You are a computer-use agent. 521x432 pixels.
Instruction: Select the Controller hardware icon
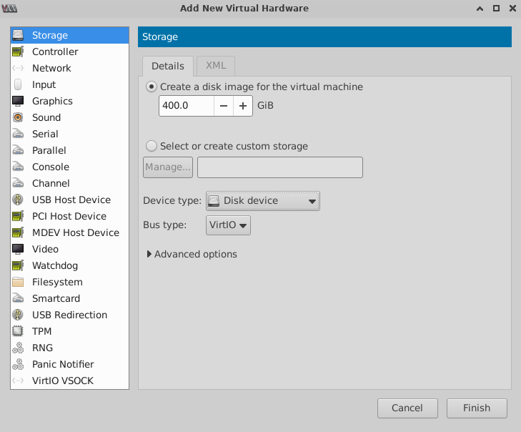coord(19,51)
